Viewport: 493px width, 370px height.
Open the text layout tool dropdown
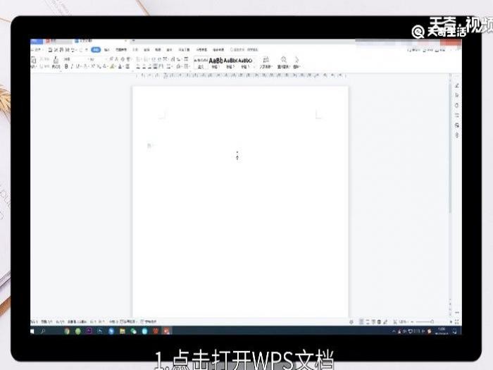(266, 63)
